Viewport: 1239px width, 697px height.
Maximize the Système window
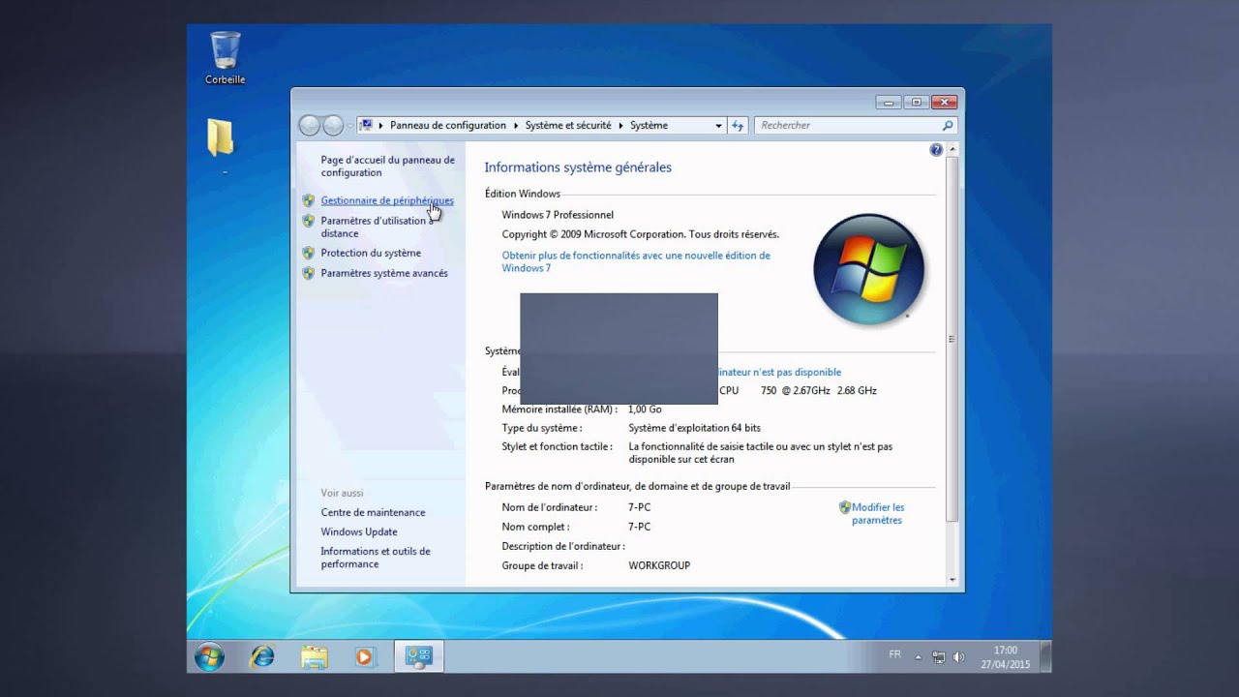(x=916, y=102)
